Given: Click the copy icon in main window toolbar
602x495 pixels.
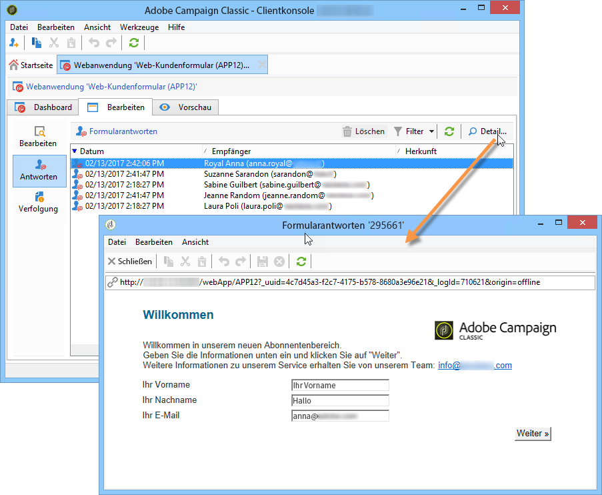Looking at the screenshot, I should (37, 43).
